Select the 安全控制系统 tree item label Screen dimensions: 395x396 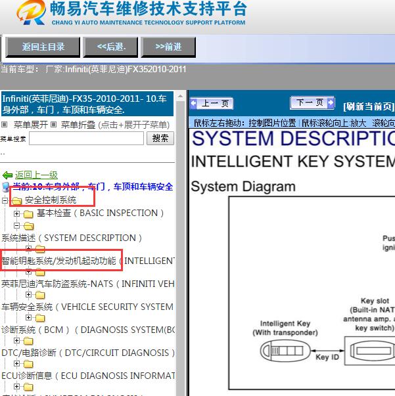(51, 200)
